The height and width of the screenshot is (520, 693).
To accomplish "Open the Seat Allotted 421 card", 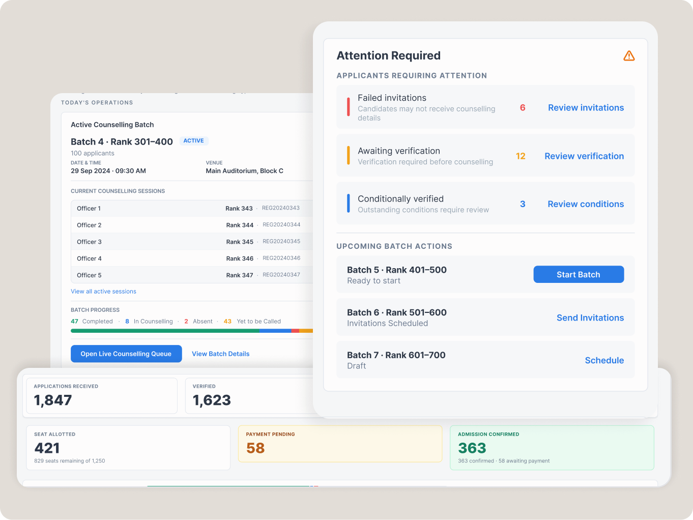I will pos(128,448).
